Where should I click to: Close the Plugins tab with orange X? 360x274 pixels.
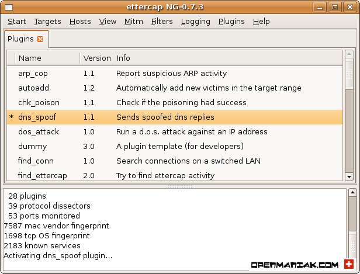[40, 39]
